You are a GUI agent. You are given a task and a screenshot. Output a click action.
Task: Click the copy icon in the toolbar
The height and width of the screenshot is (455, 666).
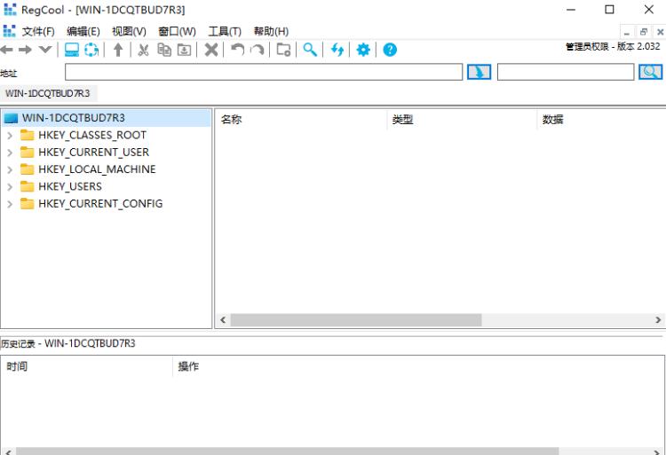pyautogui.click(x=164, y=50)
